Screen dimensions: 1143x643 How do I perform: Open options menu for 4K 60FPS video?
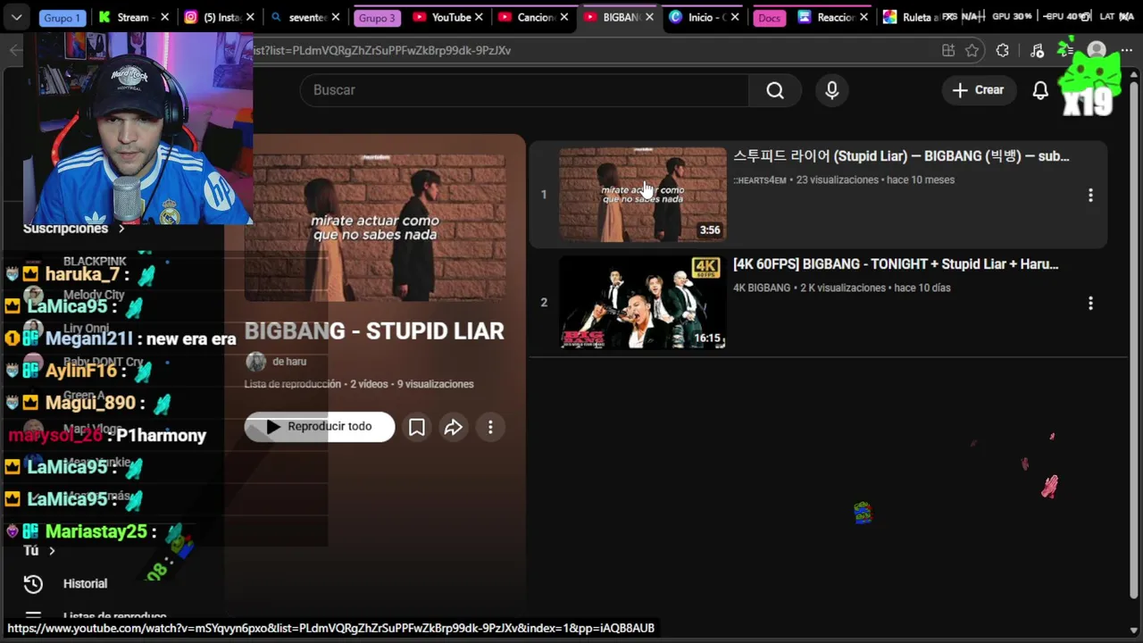(1090, 303)
